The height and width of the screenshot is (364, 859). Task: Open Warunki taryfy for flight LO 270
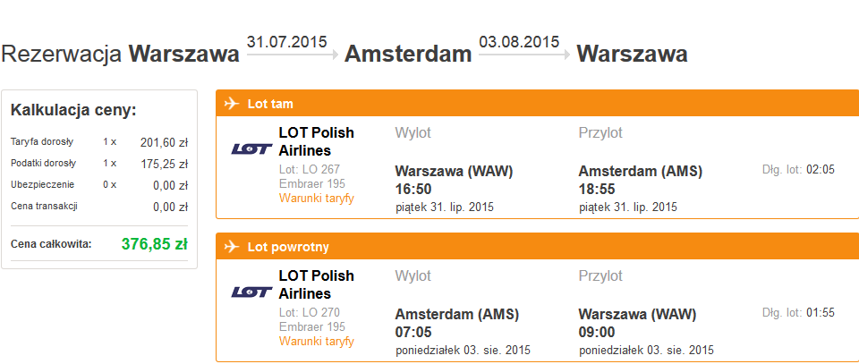(317, 342)
